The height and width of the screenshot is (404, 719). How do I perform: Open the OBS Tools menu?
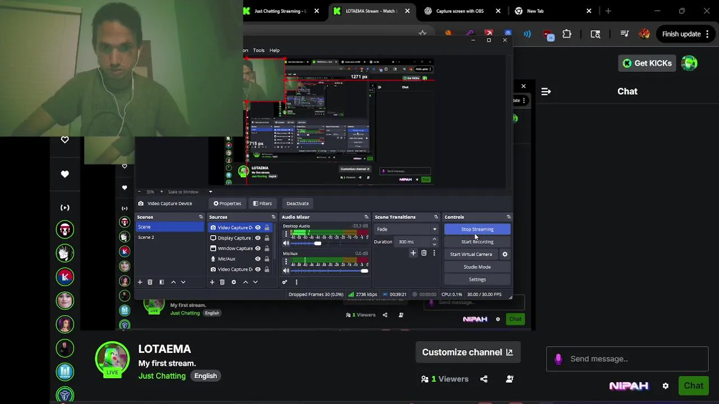258,50
